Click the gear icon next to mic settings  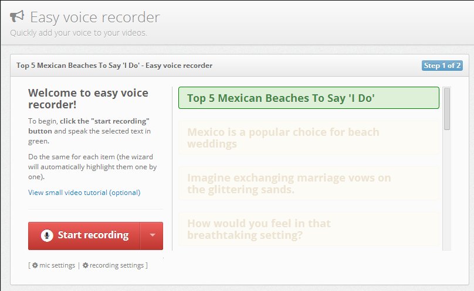point(35,265)
